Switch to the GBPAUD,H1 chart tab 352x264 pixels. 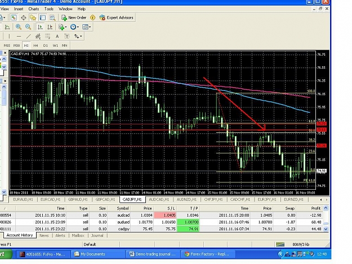click(x=78, y=199)
